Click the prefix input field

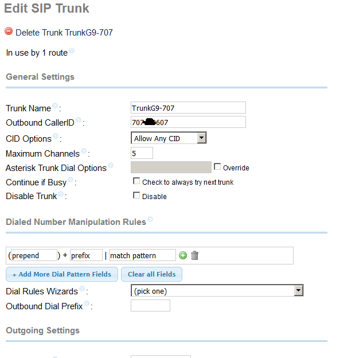click(86, 255)
